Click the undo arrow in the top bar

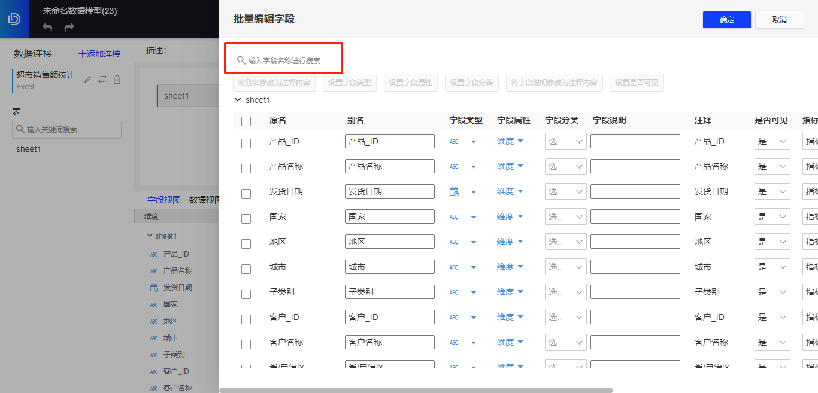coord(47,27)
